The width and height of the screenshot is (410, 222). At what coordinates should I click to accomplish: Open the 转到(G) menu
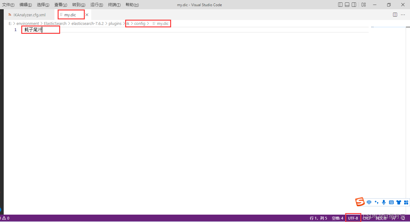(79, 5)
